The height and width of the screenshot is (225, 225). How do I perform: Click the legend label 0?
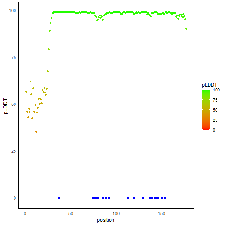tap(214, 130)
